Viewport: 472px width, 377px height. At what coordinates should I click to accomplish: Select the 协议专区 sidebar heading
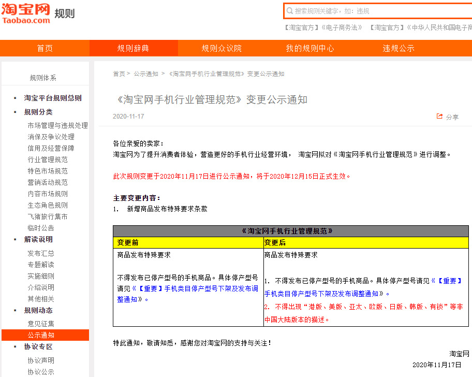point(38,346)
